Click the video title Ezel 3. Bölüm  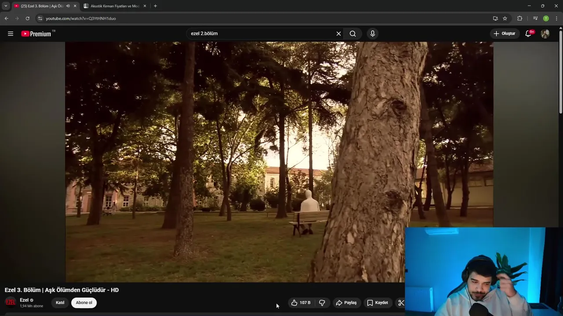pyautogui.click(x=62, y=290)
